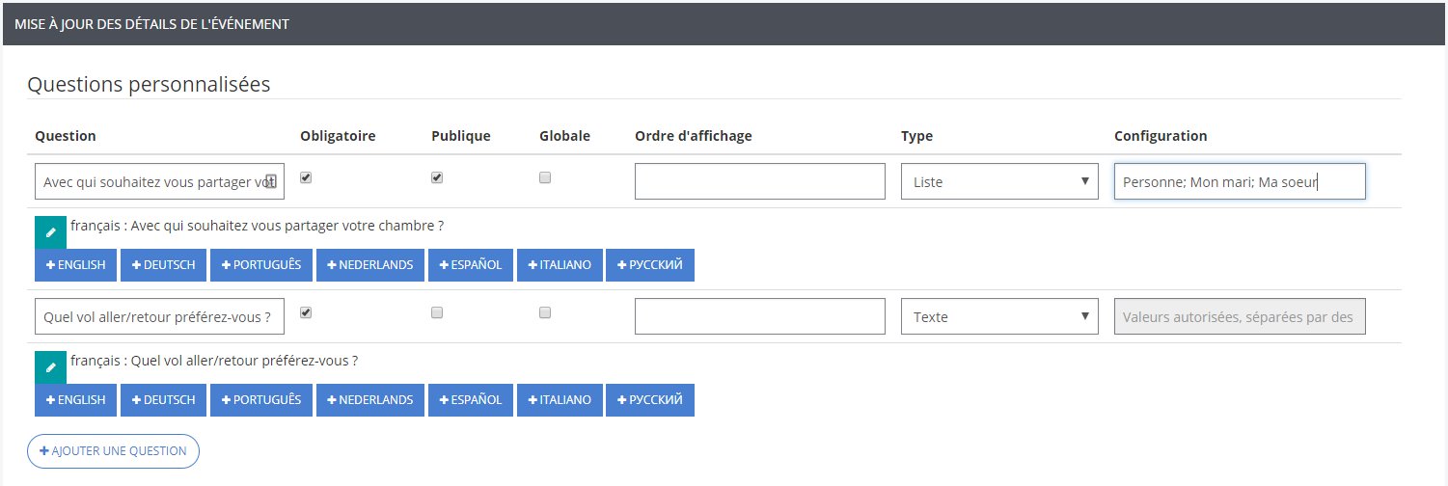Screen dimensions: 1448x486
Task: Toggle Obligatoire for the flight question
Action: pyautogui.click(x=306, y=312)
